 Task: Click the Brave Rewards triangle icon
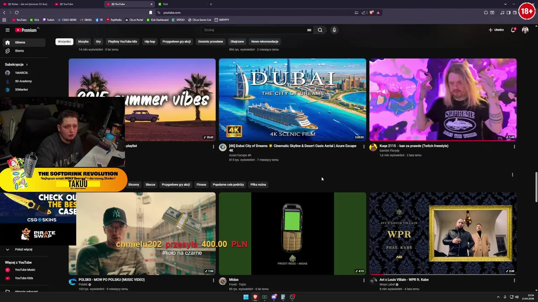pyautogui.click(x=378, y=13)
